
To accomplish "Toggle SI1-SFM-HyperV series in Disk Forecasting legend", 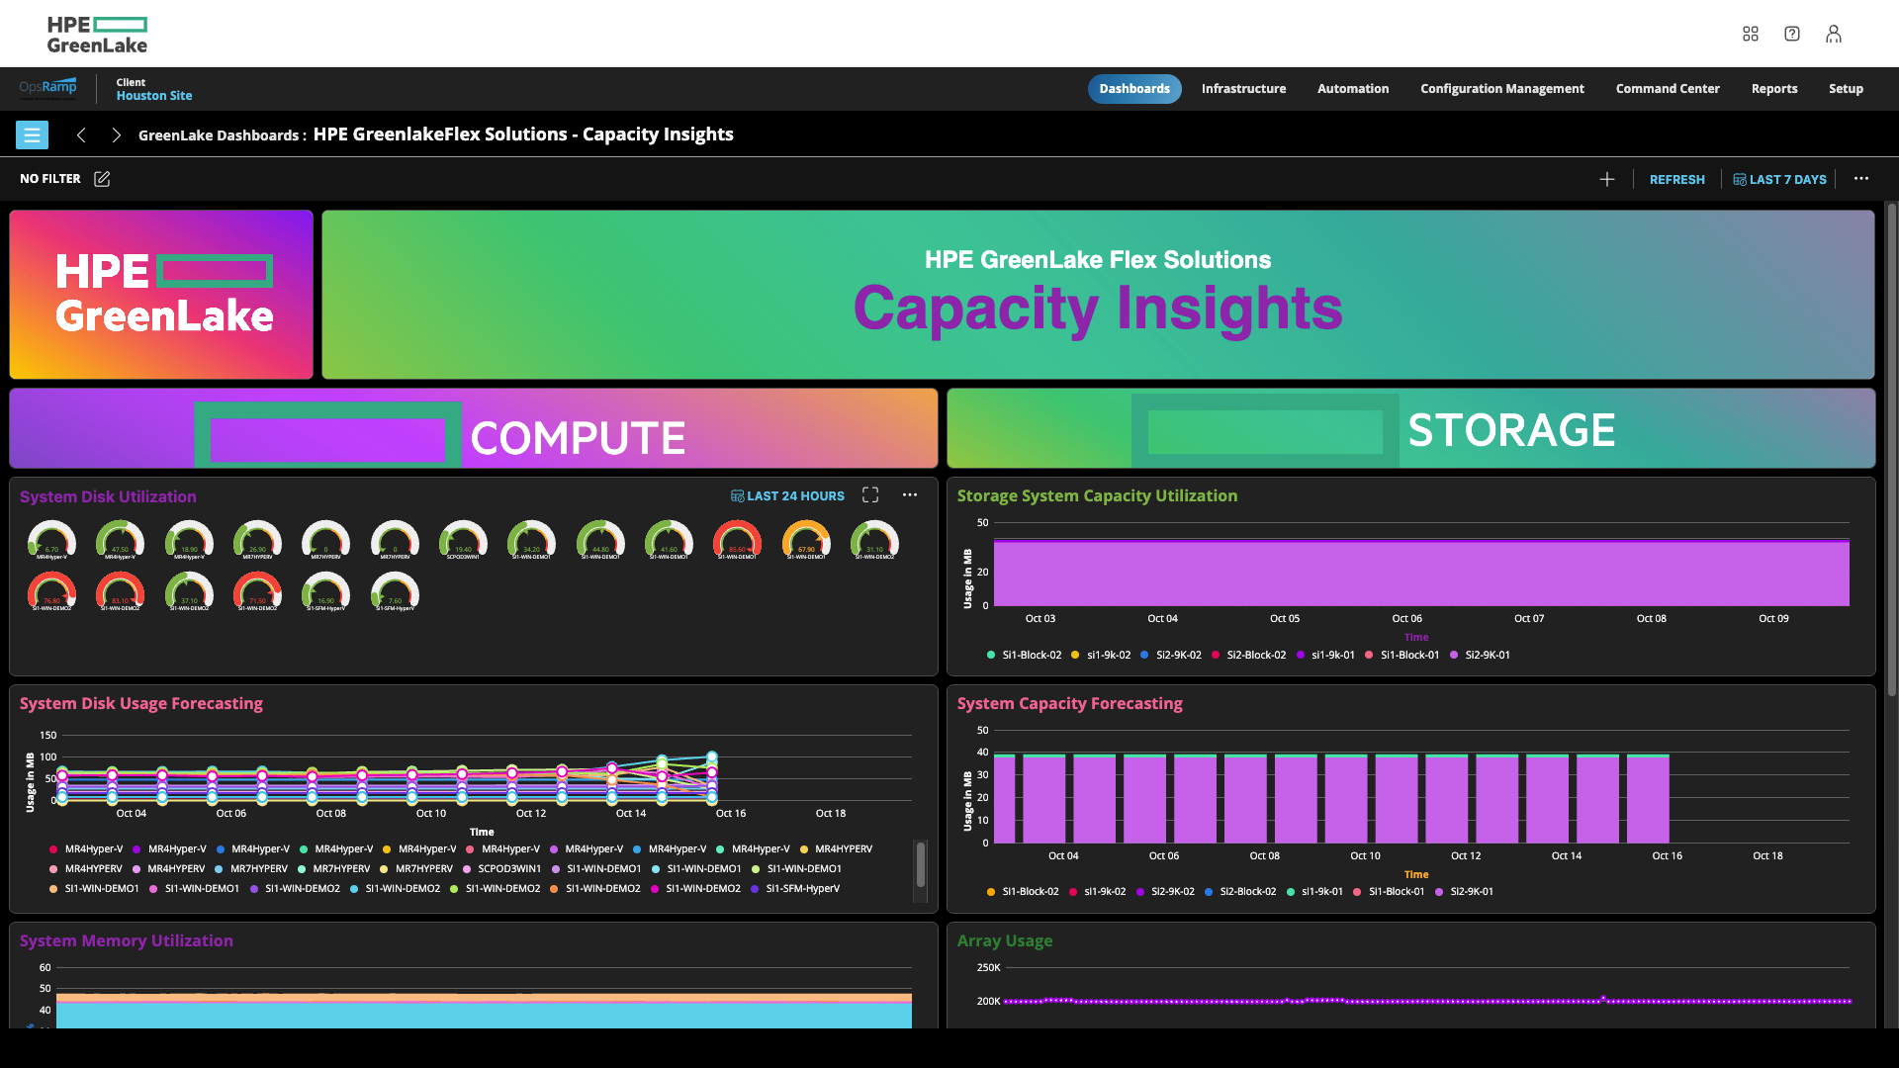I will 795,888.
